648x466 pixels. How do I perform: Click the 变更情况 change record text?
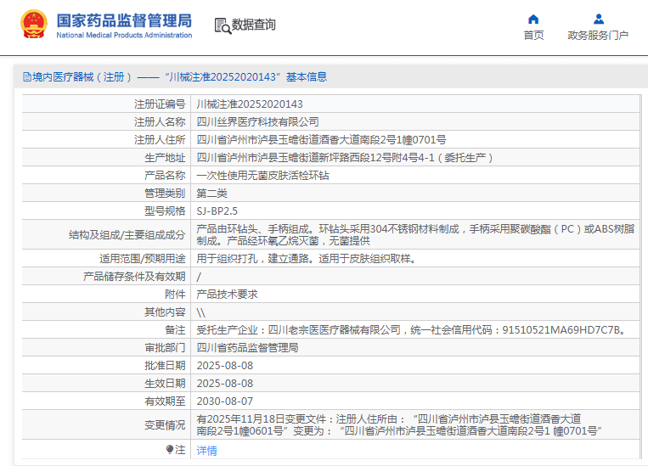pyautogui.click(x=399, y=425)
